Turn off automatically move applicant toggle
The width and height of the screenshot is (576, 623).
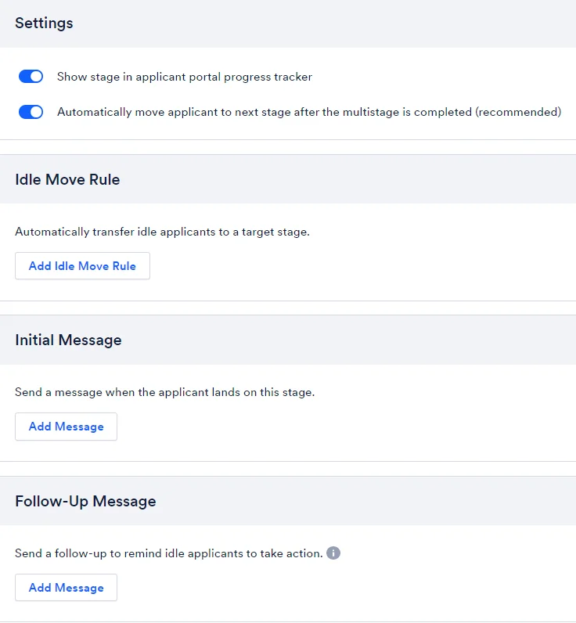(x=31, y=112)
